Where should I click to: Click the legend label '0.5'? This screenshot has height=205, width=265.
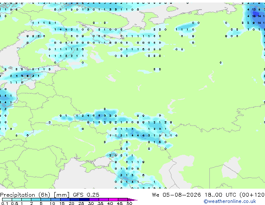click(x=15, y=203)
